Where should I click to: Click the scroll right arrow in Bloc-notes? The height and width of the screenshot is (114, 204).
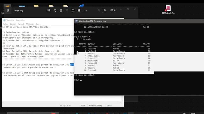pos(120,103)
